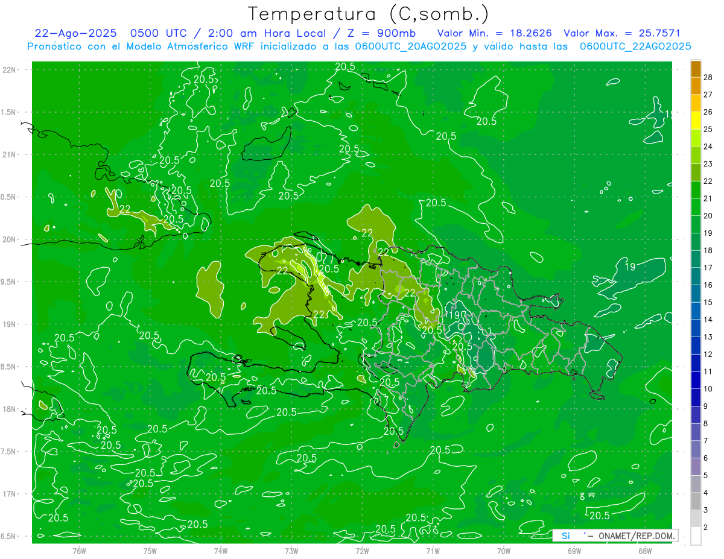
Task: Click the '17N' latitude label
Action: click(8, 494)
